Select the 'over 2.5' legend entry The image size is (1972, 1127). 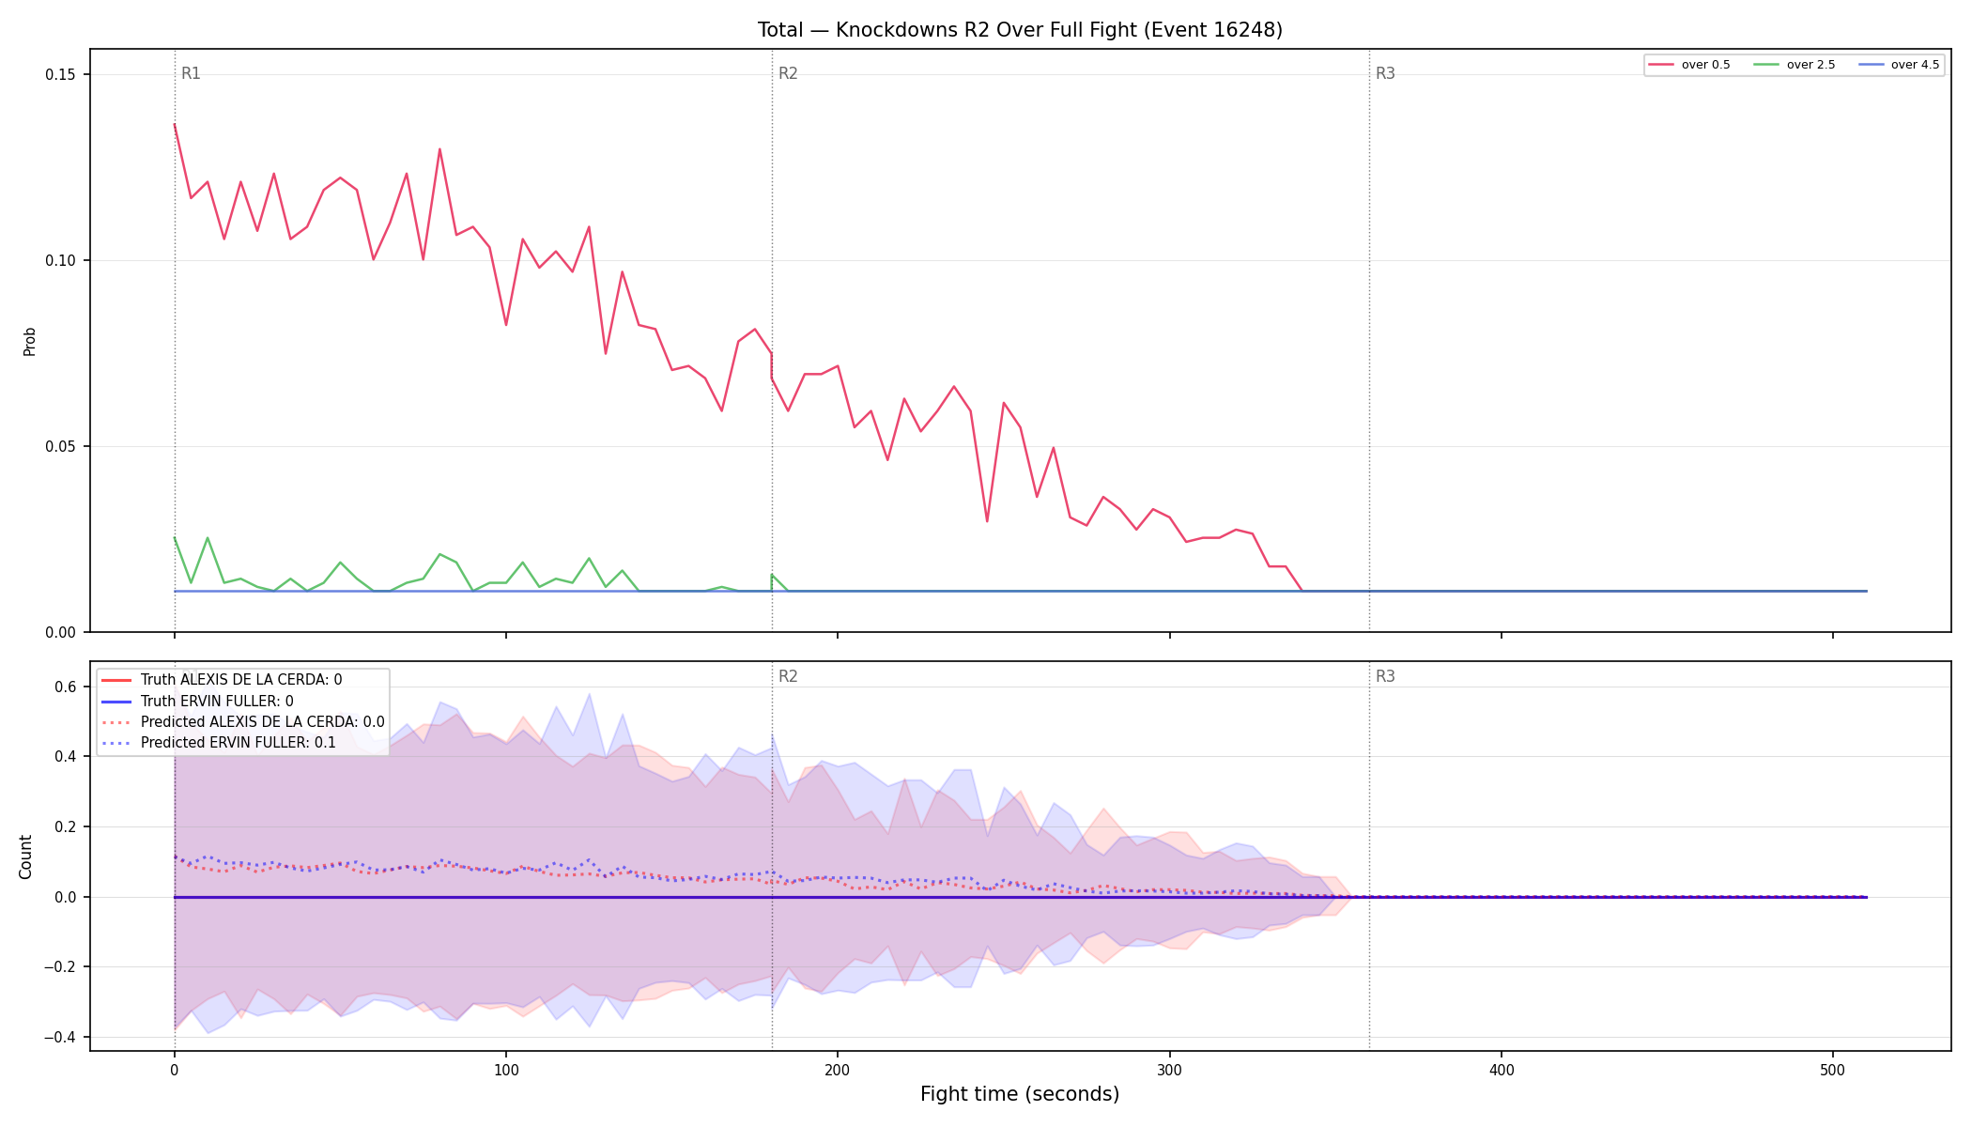coord(1795,65)
